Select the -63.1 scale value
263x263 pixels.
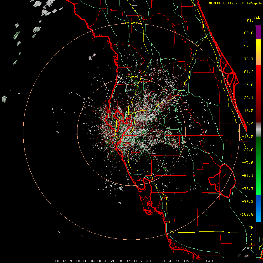[248, 176]
